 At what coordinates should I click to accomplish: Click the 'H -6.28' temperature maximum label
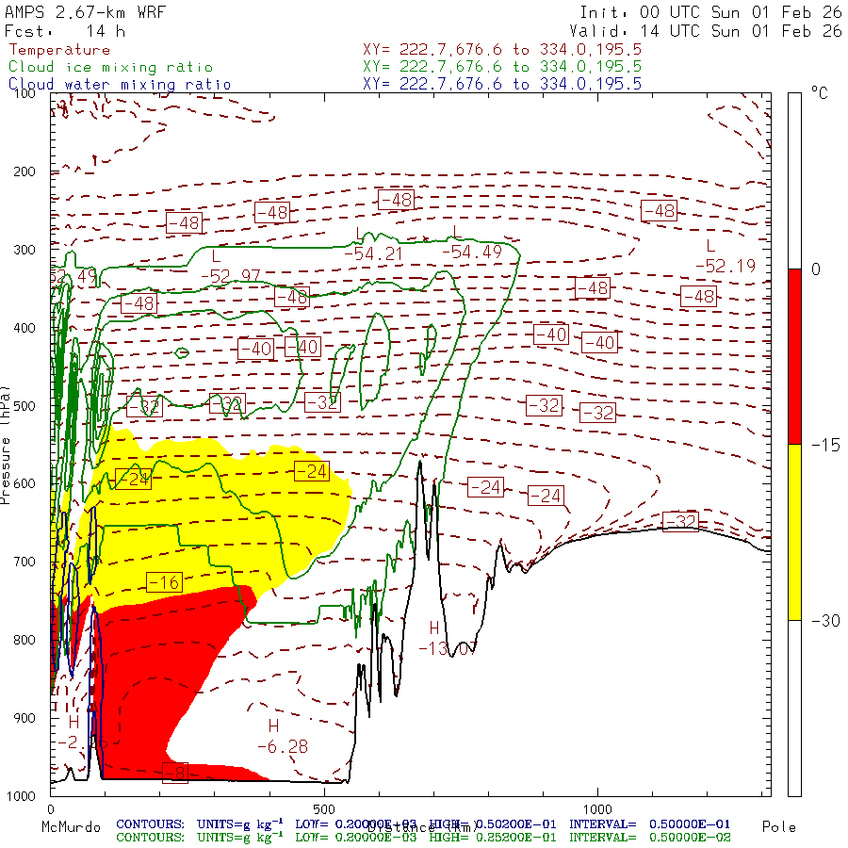point(283,737)
